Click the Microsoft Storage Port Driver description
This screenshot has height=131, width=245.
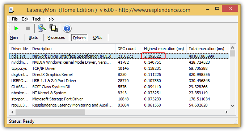tap(58, 99)
